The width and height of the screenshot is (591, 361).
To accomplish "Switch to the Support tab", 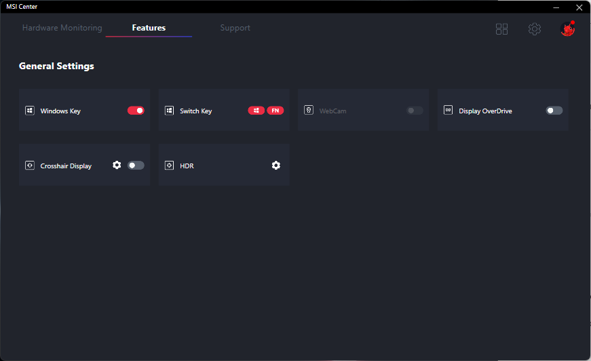I will 235,28.
